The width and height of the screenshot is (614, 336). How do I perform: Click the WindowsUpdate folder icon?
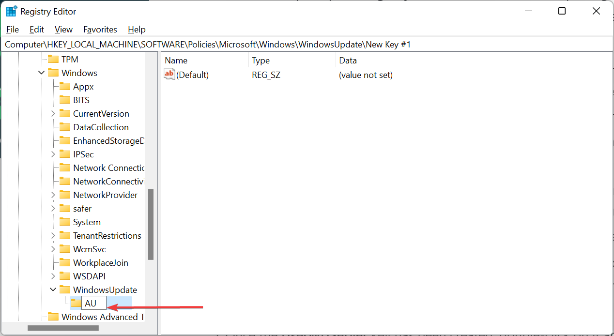(65, 290)
